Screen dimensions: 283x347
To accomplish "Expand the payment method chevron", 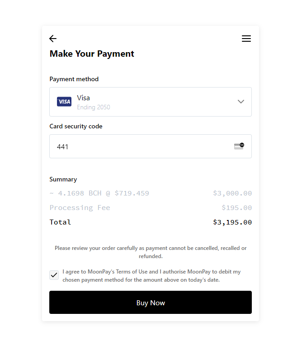I will (x=241, y=102).
